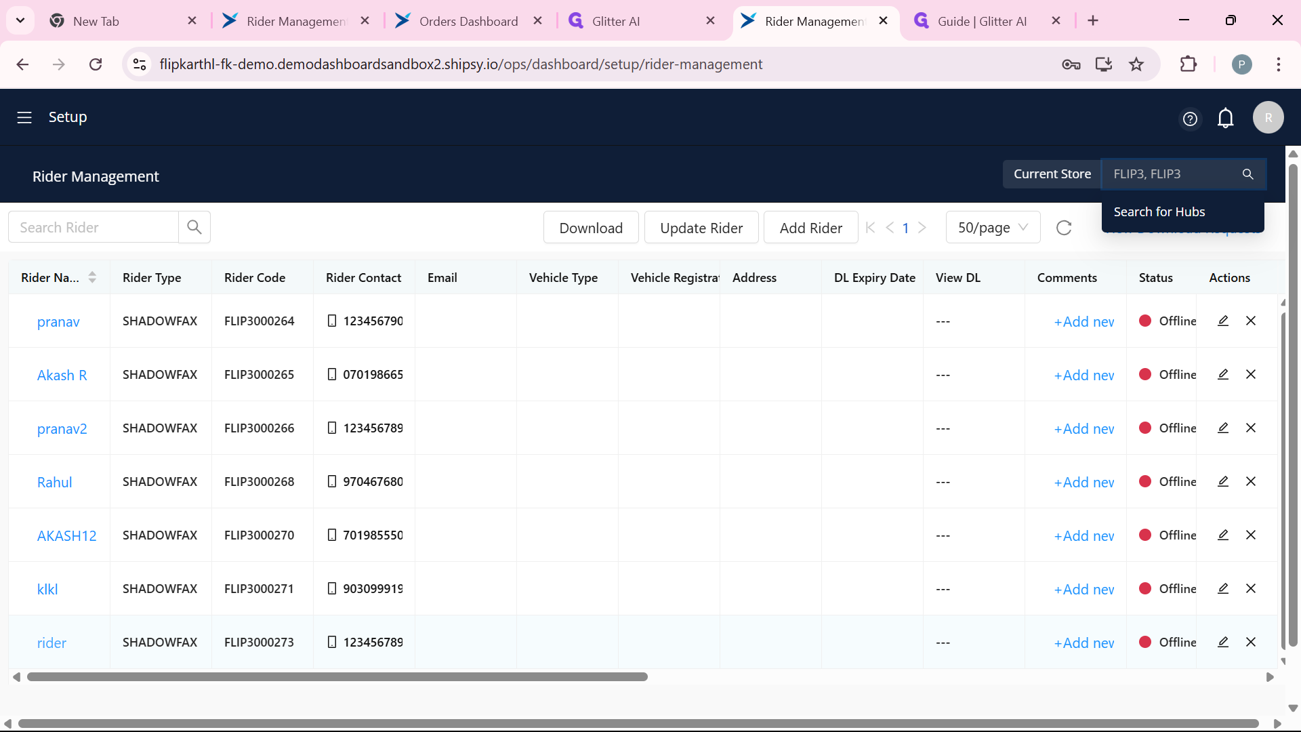Screen dimensions: 1301x732
Task: Edit rider Rahul
Action: pos(1223,481)
